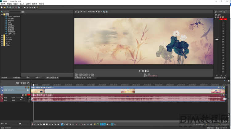The width and height of the screenshot is (231, 129).
Task: Click Play in the timeline transport bar
Action: (x=41, y=124)
